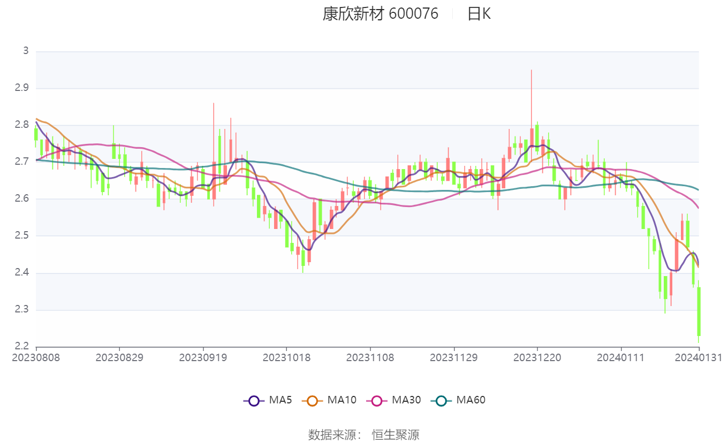Image resolution: width=728 pixels, height=443 pixels.
Task: Toggle the MA60 legend series
Action: (458, 400)
